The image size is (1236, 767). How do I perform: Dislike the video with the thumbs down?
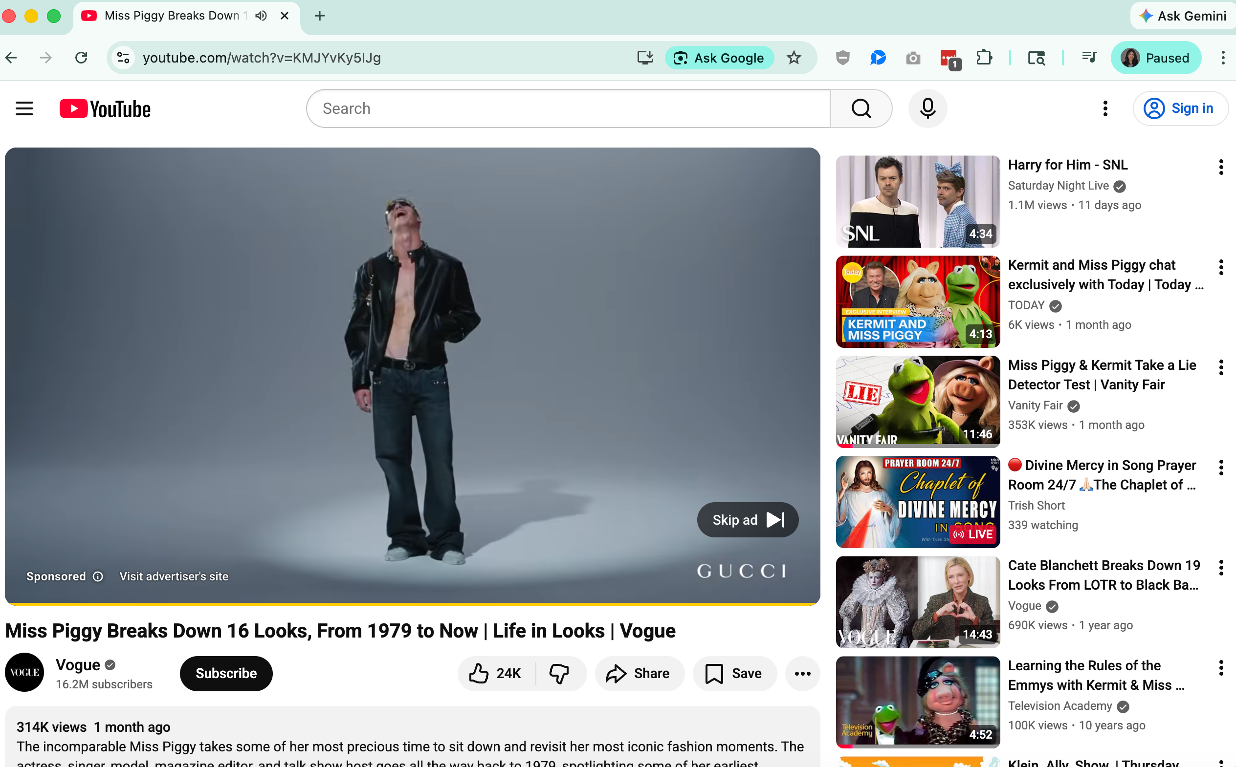(x=560, y=673)
